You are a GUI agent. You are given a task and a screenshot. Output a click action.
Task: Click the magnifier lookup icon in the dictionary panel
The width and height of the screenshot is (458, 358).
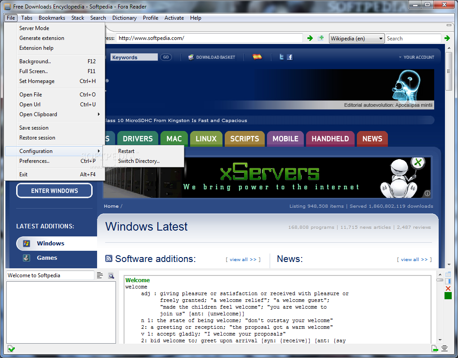(111, 275)
